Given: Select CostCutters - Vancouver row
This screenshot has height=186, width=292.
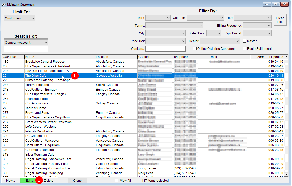Looking at the screenshot, I should tap(143, 141).
